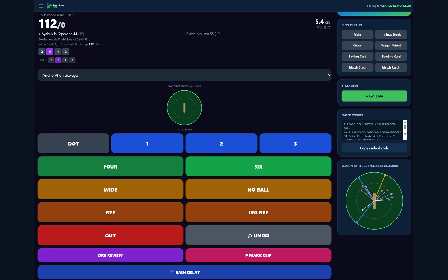
Task: Click the SportBoard logo
Action: click(x=56, y=6)
